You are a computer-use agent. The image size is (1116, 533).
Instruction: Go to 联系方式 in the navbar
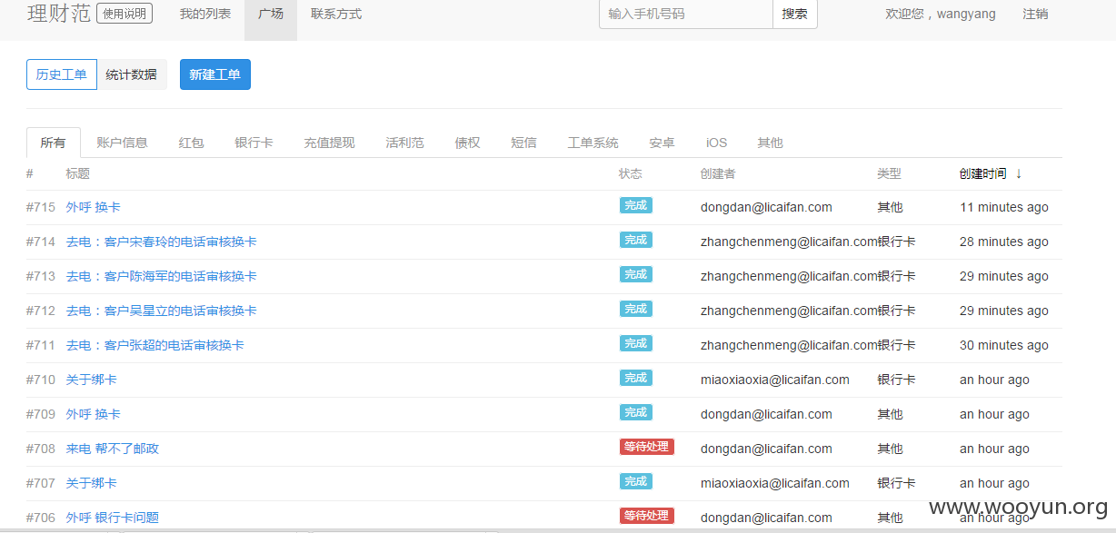(x=336, y=14)
